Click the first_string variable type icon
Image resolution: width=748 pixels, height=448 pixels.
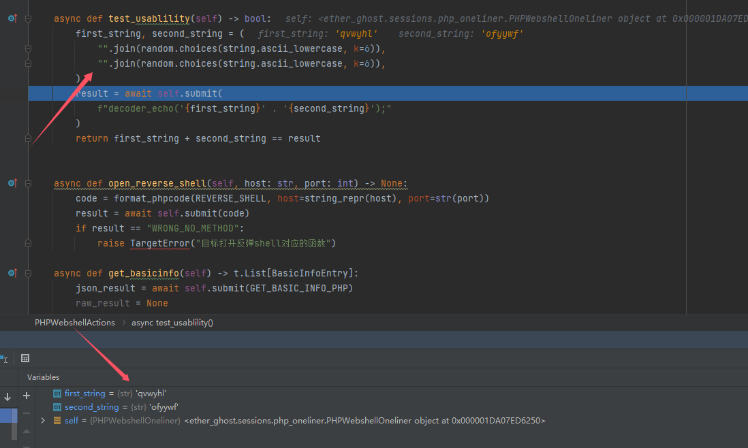click(57, 394)
